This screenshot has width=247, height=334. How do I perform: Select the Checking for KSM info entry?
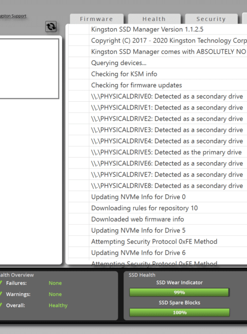[x=157, y=74]
